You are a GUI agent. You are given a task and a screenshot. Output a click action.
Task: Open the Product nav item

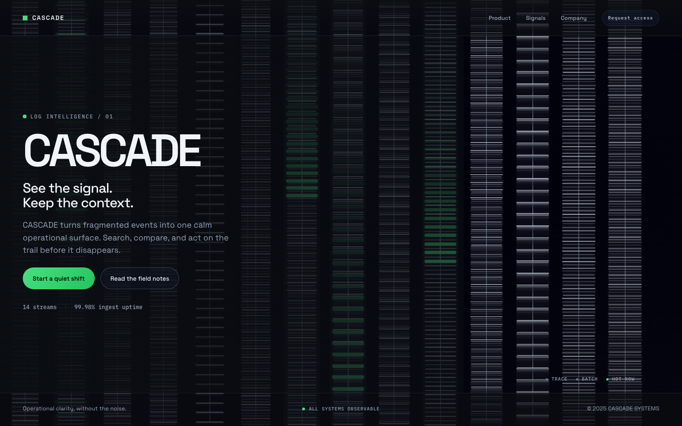point(500,18)
